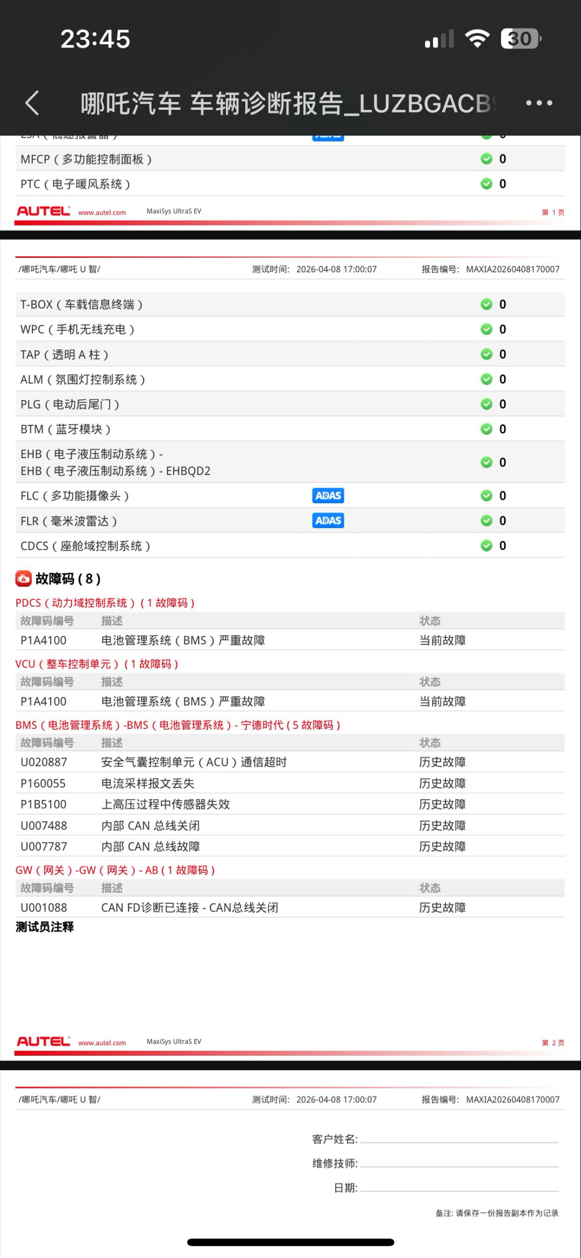The height and width of the screenshot is (1258, 581).
Task: Tap iOS home indicator bar
Action: point(290,1242)
